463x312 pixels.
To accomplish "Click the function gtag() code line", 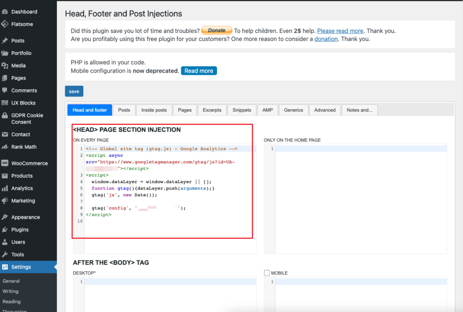I will [153, 188].
